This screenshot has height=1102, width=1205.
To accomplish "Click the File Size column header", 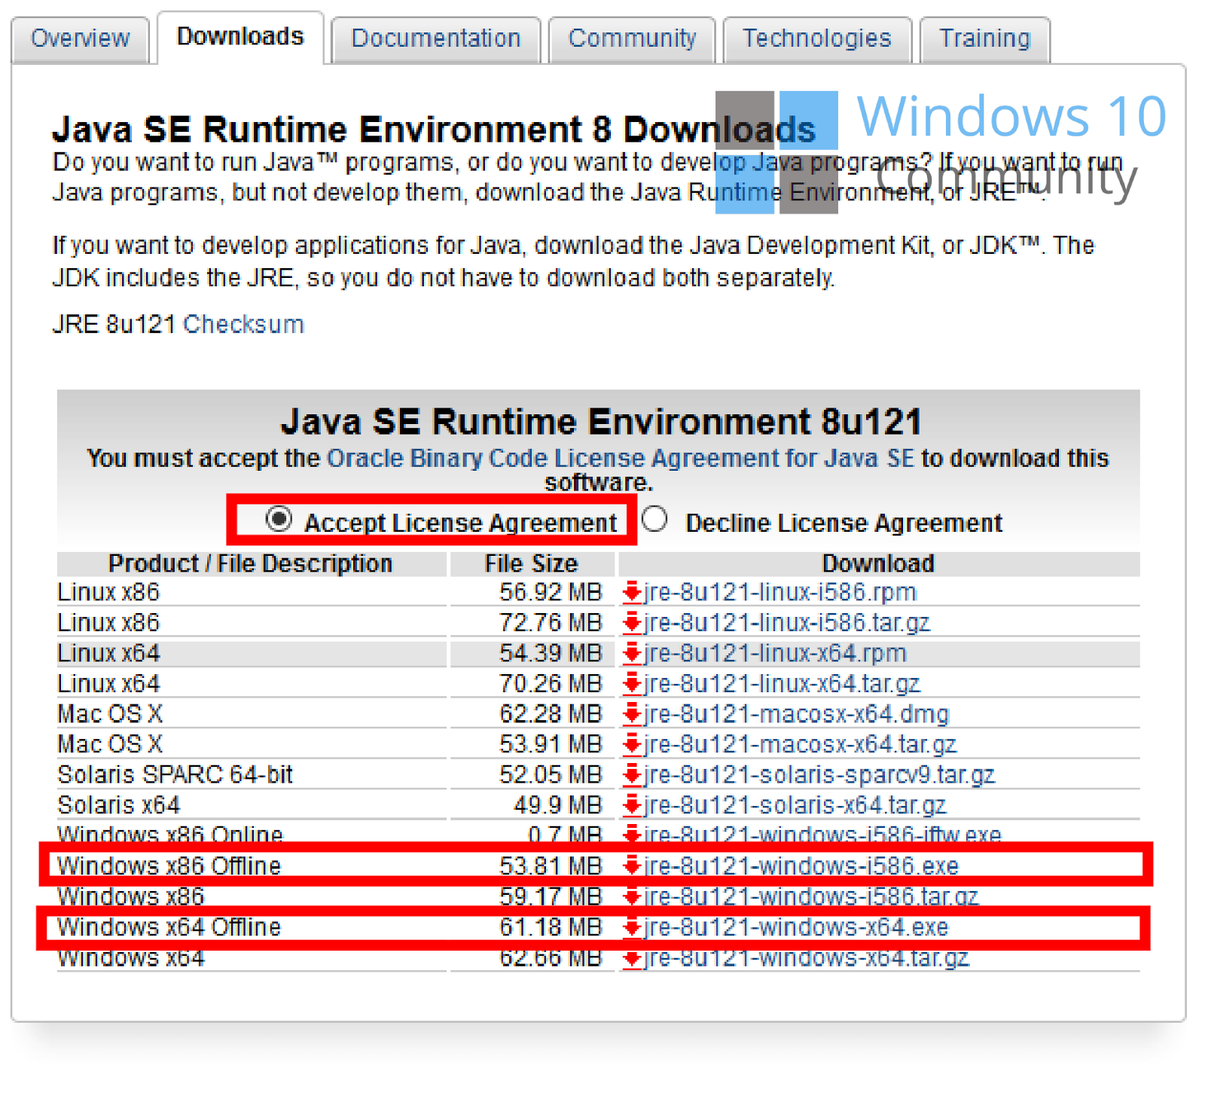I will pyautogui.click(x=531, y=563).
